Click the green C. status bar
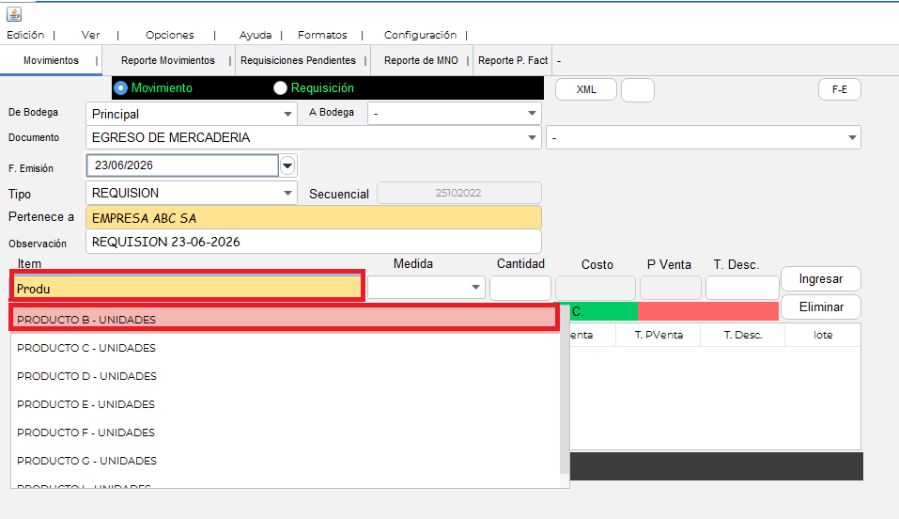The image size is (899, 519). 604,312
